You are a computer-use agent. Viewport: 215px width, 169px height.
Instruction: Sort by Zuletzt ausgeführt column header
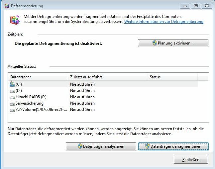[x=108, y=77]
